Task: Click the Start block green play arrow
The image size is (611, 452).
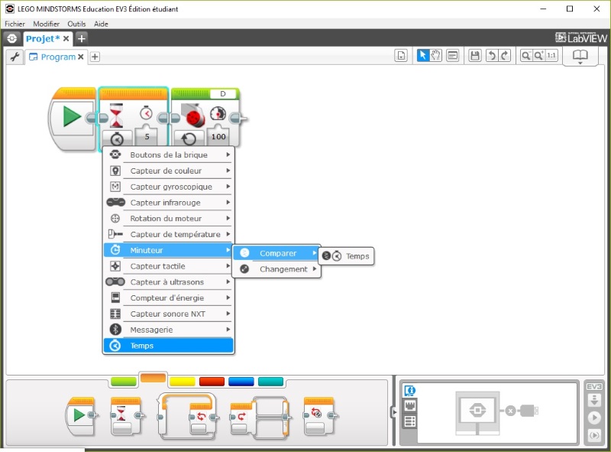Action: (72, 116)
